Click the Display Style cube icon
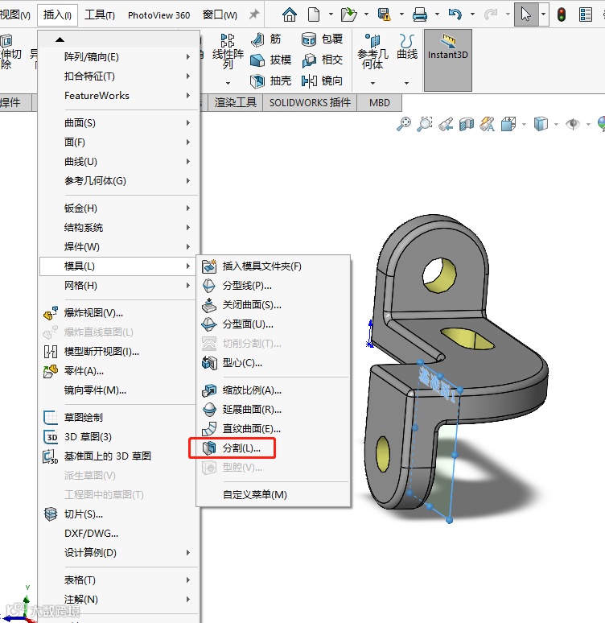This screenshot has width=605, height=623. coord(541,124)
